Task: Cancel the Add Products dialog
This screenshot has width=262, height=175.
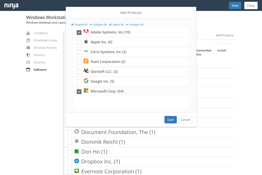Action: 185,120
